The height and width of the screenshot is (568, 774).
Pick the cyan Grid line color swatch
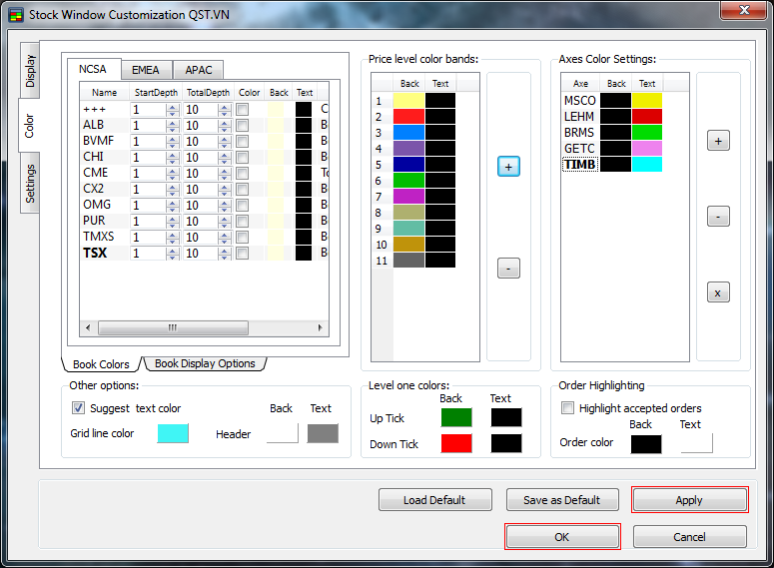click(173, 433)
